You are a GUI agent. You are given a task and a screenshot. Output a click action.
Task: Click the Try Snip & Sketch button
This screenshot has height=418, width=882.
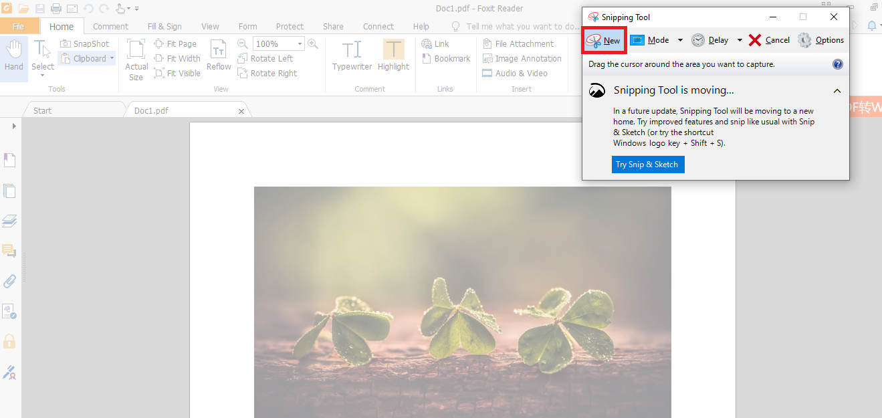tap(647, 165)
